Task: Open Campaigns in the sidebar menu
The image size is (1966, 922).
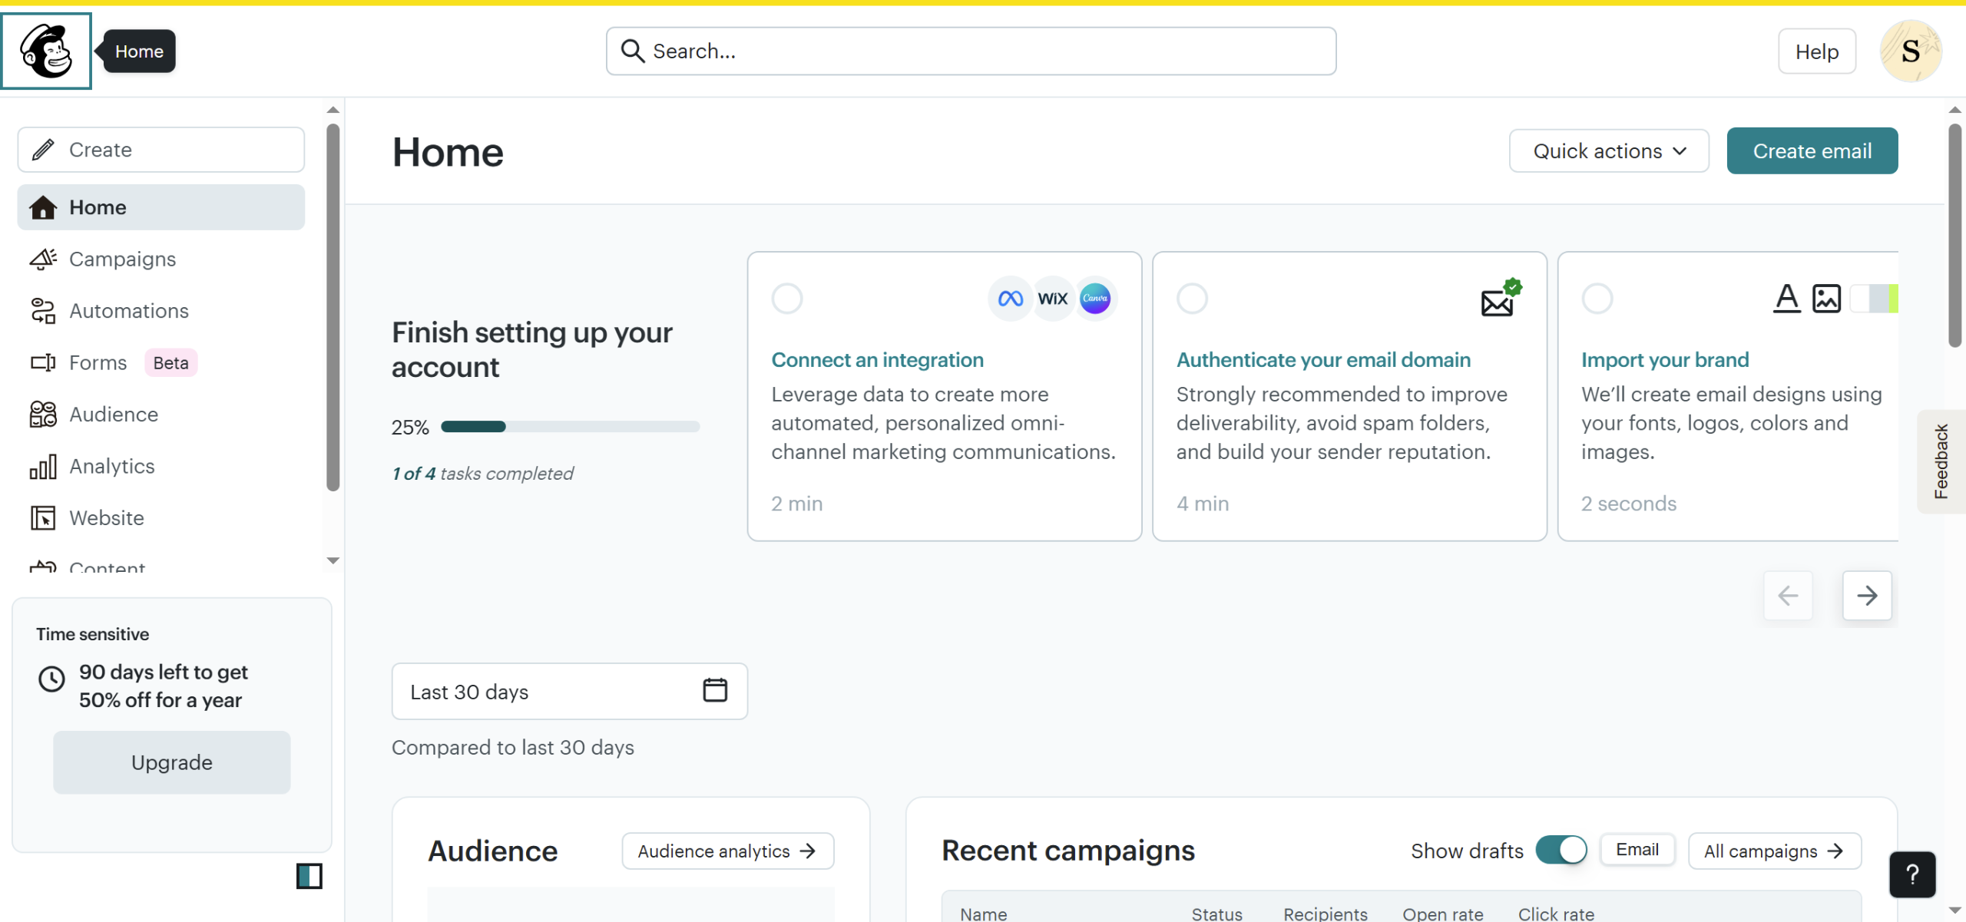Action: pyautogui.click(x=122, y=259)
